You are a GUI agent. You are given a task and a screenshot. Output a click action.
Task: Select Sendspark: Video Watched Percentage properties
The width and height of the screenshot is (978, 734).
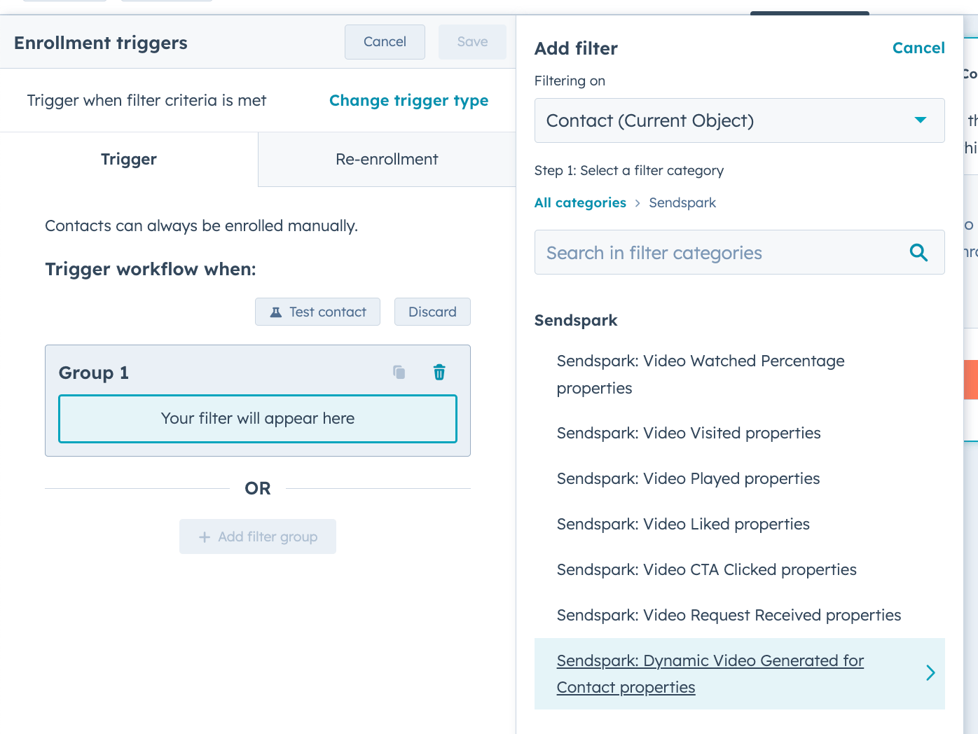[x=739, y=375]
